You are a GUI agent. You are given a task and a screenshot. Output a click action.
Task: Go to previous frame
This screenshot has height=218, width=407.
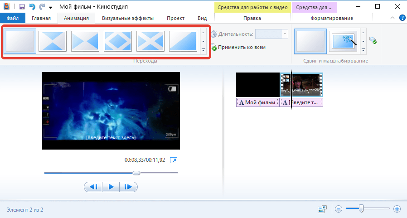click(x=93, y=187)
